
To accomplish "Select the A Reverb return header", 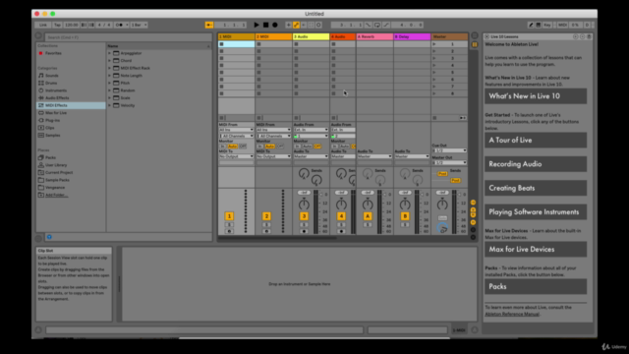I will [x=374, y=36].
